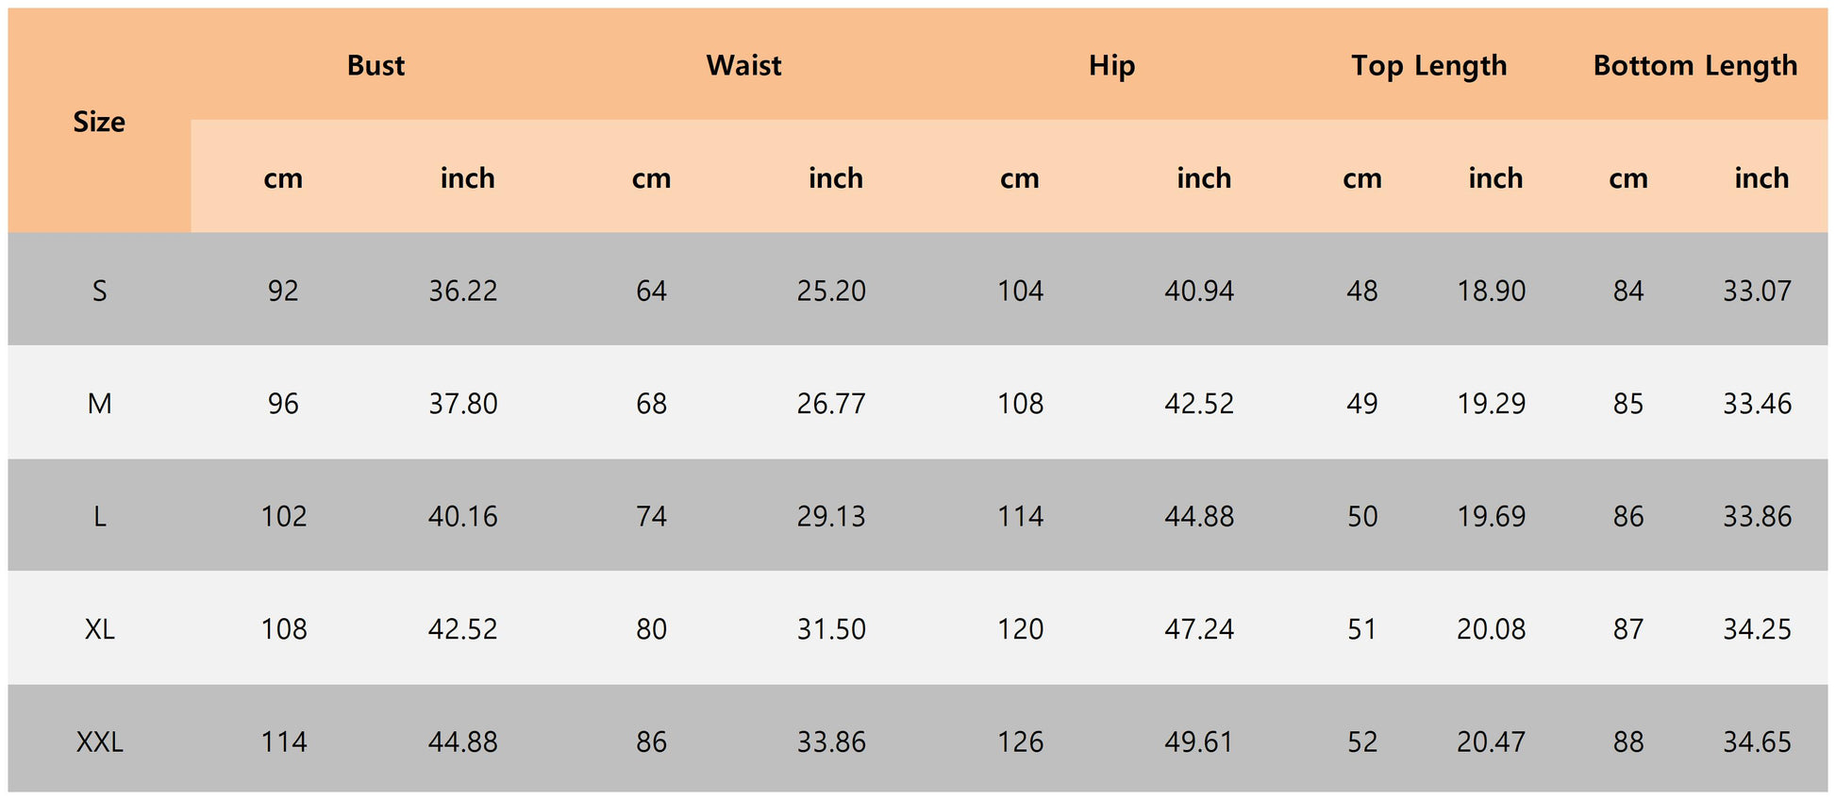Click the Waist column header
The width and height of the screenshot is (1836, 800).
[x=743, y=65]
